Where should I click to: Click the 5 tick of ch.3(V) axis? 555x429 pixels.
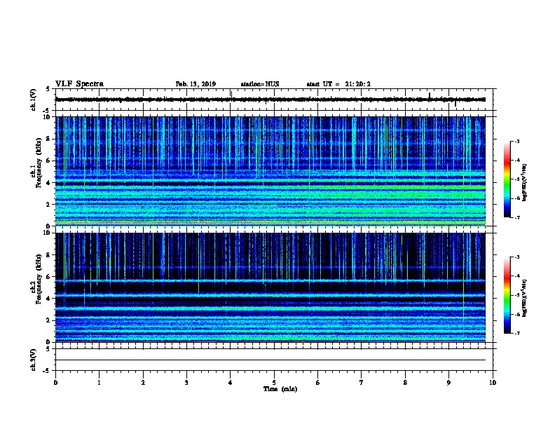[x=48, y=349]
